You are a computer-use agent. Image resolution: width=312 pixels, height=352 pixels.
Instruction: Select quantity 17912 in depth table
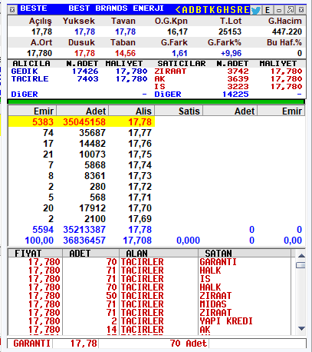(x=92, y=208)
